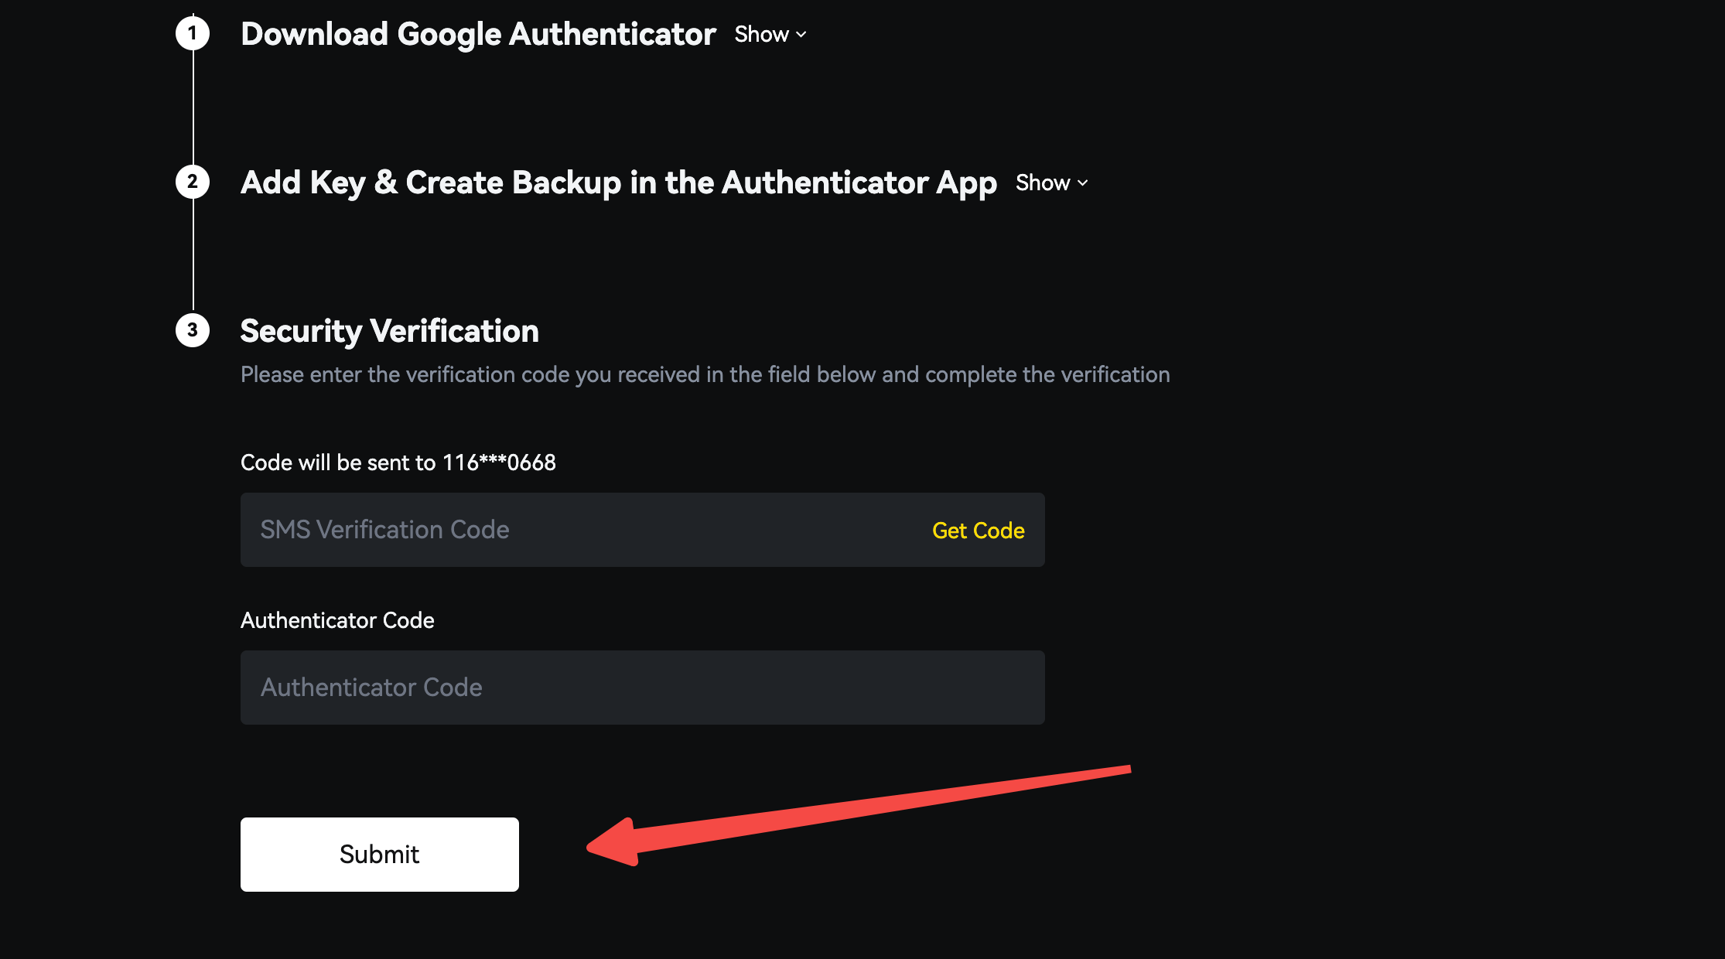Request SMS code with Get Code
This screenshot has height=959, width=1725.
tap(978, 531)
